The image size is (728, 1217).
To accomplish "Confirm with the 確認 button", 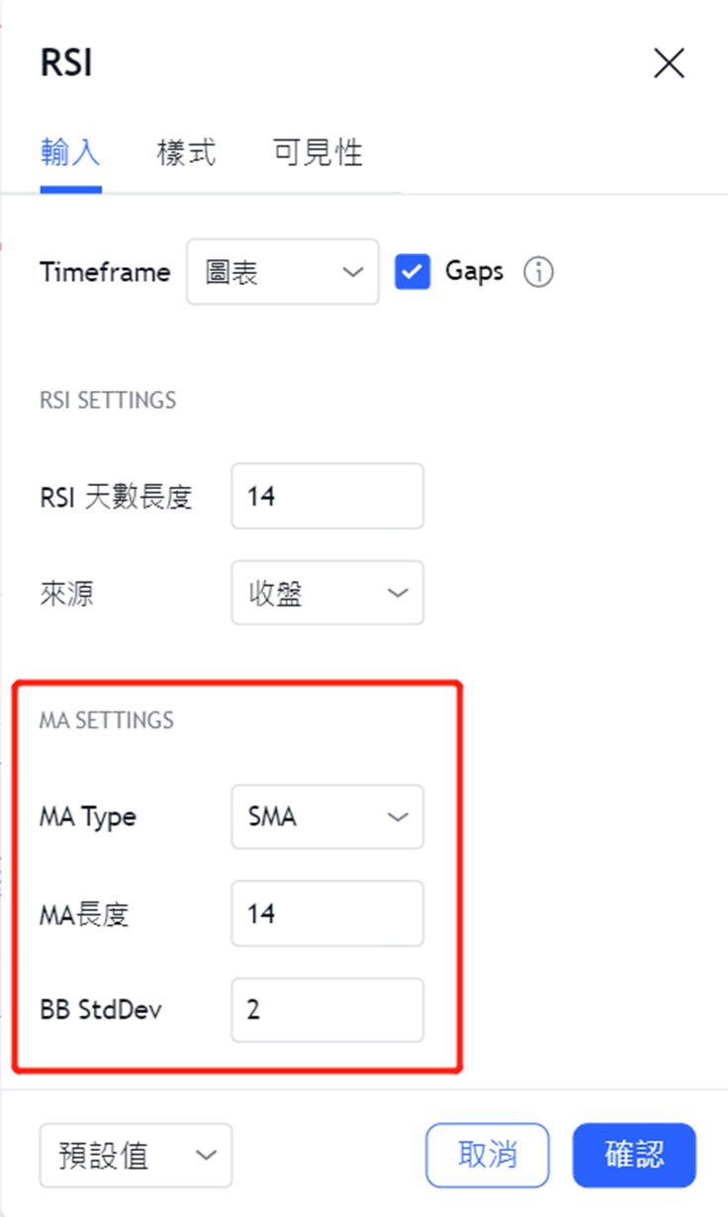I will [634, 1155].
